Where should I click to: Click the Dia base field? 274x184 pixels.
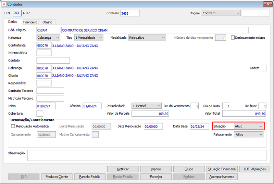coord(262,106)
